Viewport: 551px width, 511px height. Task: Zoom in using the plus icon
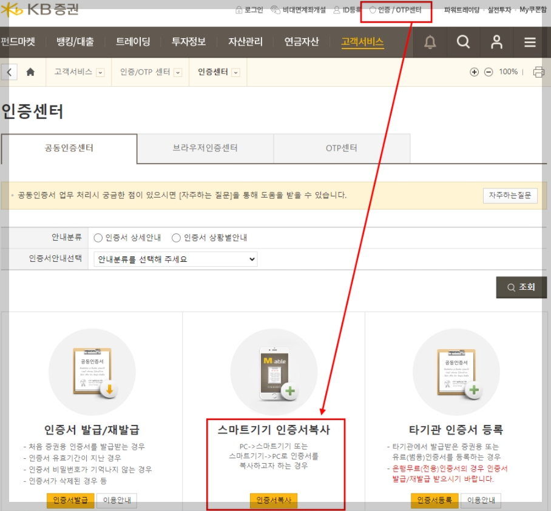[474, 72]
